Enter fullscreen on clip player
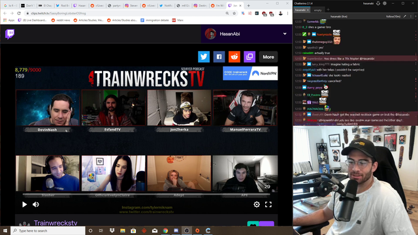This screenshot has width=418, height=235. click(x=268, y=204)
